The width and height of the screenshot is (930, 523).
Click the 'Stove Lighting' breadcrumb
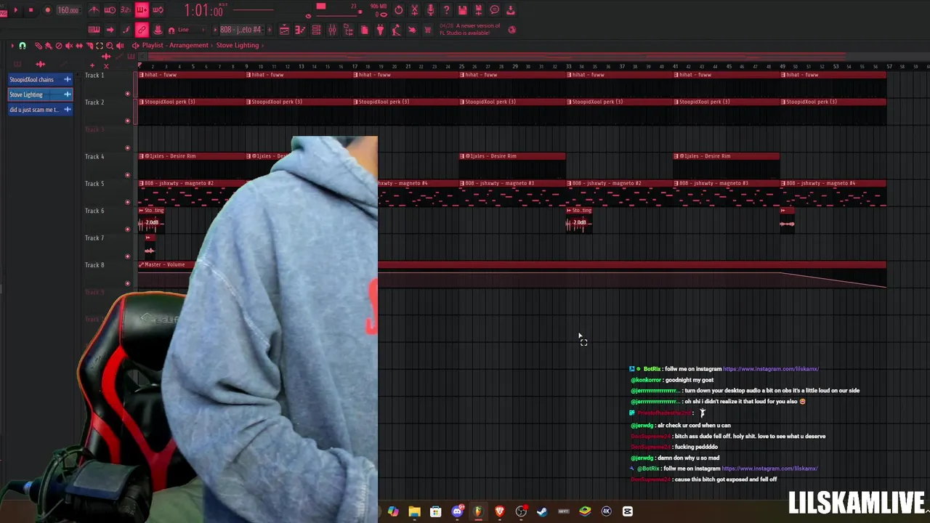pos(238,45)
